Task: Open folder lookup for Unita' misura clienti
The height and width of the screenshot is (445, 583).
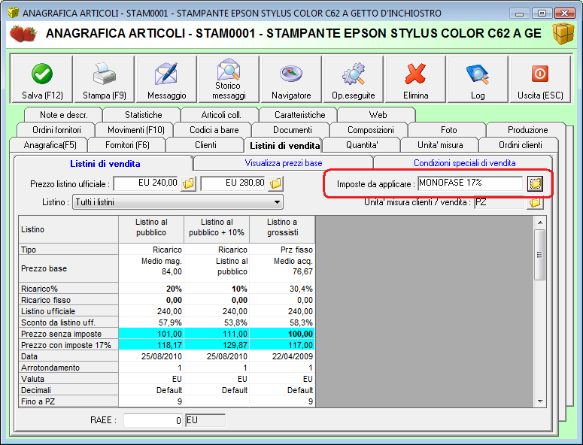Action: pos(535,202)
